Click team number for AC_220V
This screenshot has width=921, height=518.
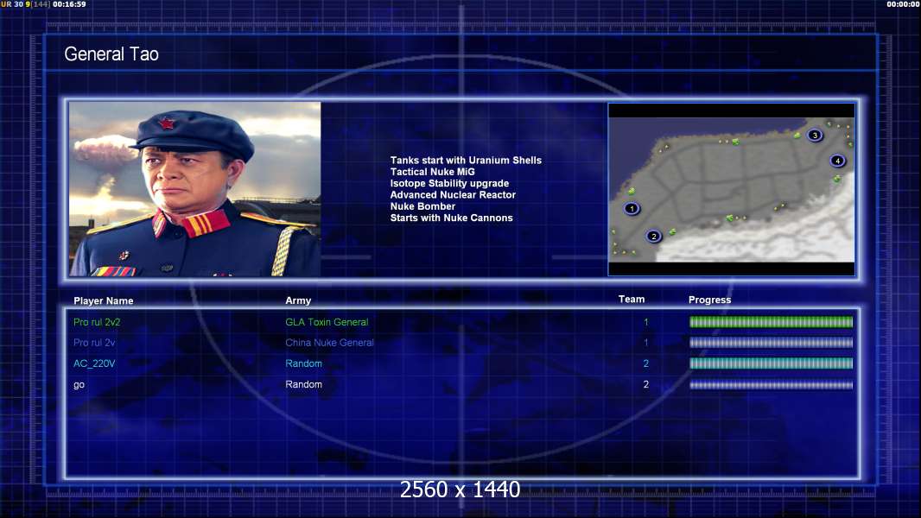(646, 363)
